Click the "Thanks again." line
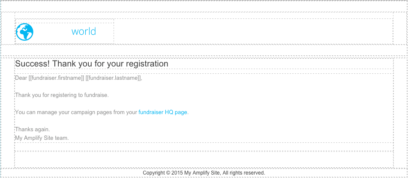The image size is (408, 178). tap(32, 130)
